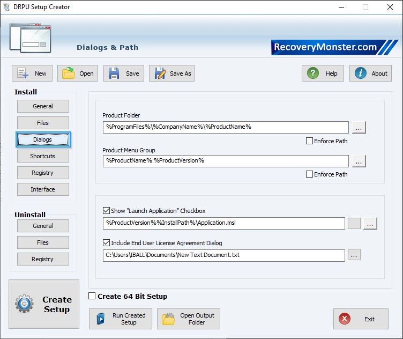Close the DRPU Setup Creator window

tap(390, 7)
